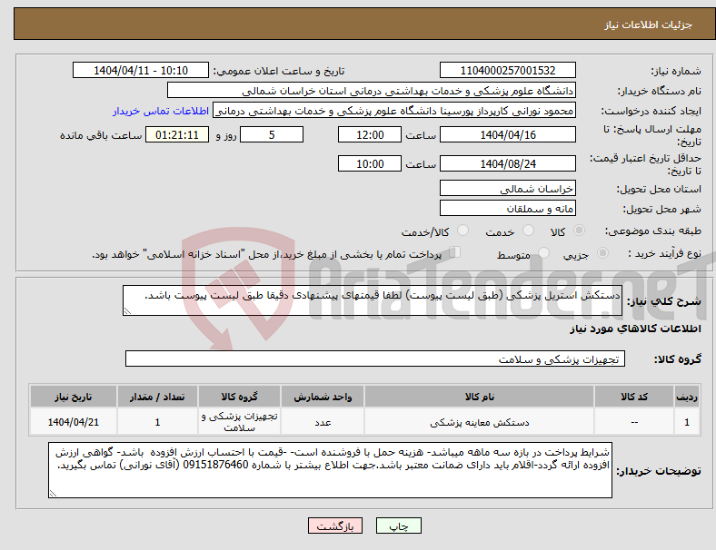Open اطلاعات تماس خریدار link
716x550 pixels.
point(161,111)
